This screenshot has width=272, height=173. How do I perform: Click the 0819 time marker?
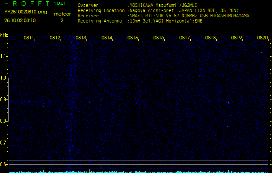237,38
